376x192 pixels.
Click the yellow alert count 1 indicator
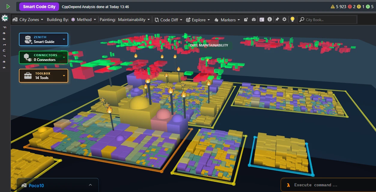(361, 6)
